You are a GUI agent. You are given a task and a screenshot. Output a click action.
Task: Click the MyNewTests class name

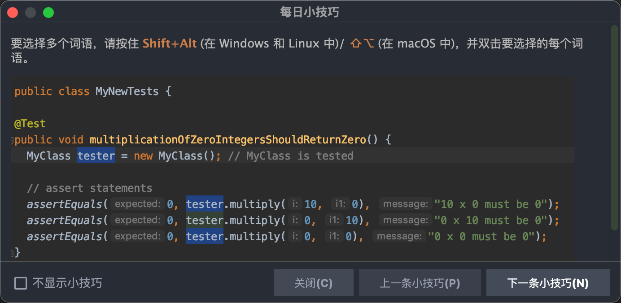[127, 91]
